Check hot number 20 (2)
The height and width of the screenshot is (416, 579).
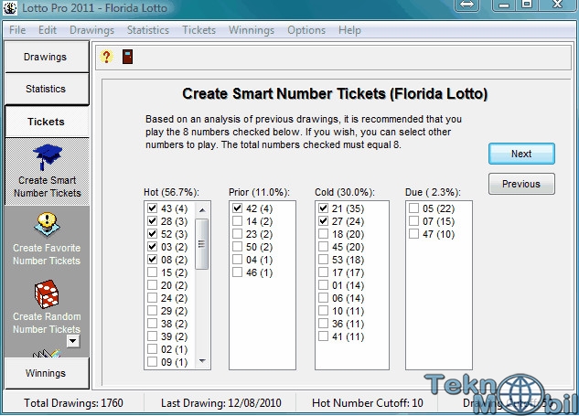tap(152, 285)
